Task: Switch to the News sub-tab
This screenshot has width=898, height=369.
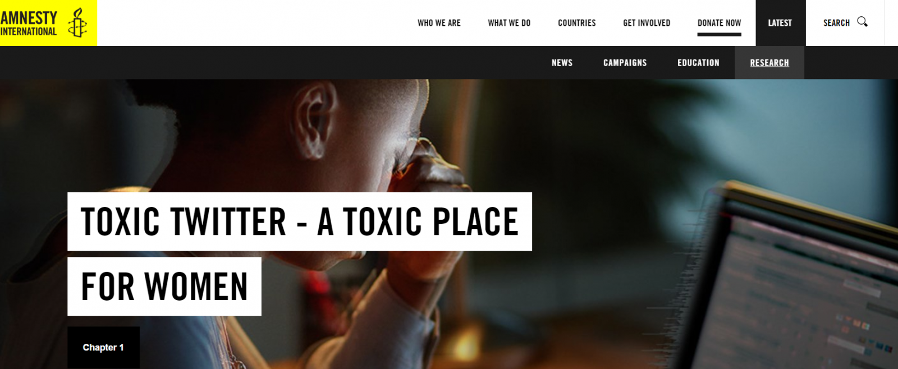Action: point(562,63)
